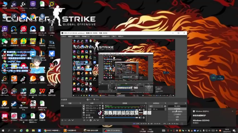The image size is (238, 133).
Task: Open Google Chrome desktop shortcut
Action: [x=33, y=17]
